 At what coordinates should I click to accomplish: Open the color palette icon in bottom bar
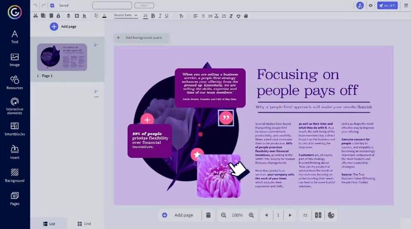tap(331, 215)
